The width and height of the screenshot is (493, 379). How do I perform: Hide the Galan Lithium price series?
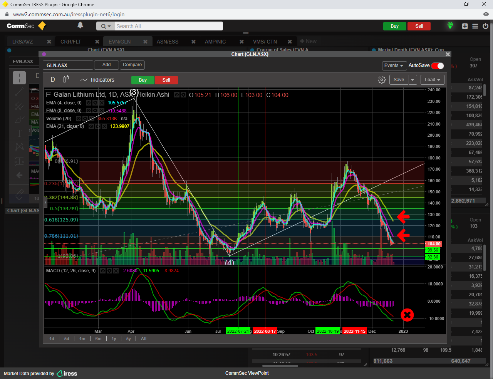(x=177, y=95)
